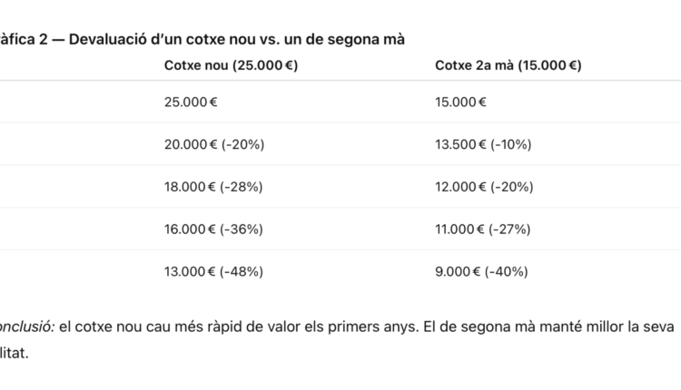Click the words 'primers anys' in the conclusion

[376, 327]
